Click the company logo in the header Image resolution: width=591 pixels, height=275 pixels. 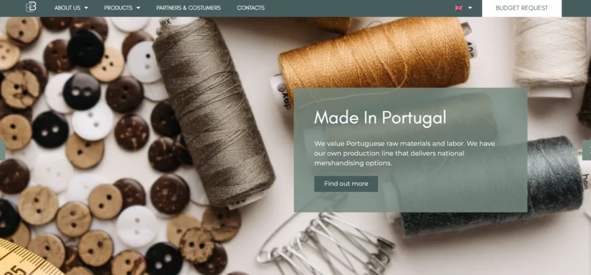[31, 7]
